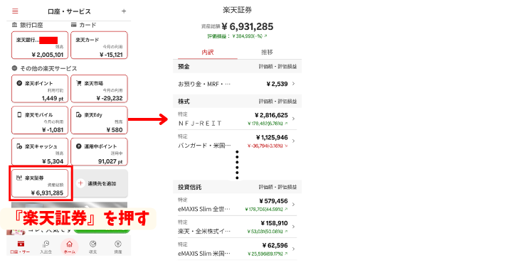Open the 楽天モバイル tile
The height and width of the screenshot is (265, 508).
pos(40,120)
